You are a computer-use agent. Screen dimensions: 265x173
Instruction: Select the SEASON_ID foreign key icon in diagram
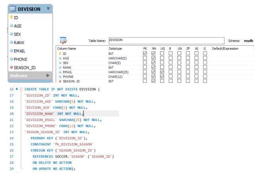(11, 67)
